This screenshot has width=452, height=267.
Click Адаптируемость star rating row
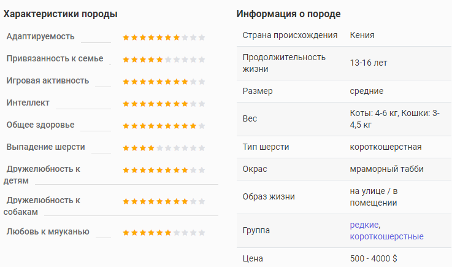pos(164,37)
